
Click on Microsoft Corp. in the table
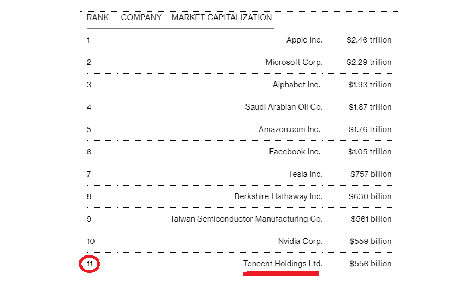294,62
